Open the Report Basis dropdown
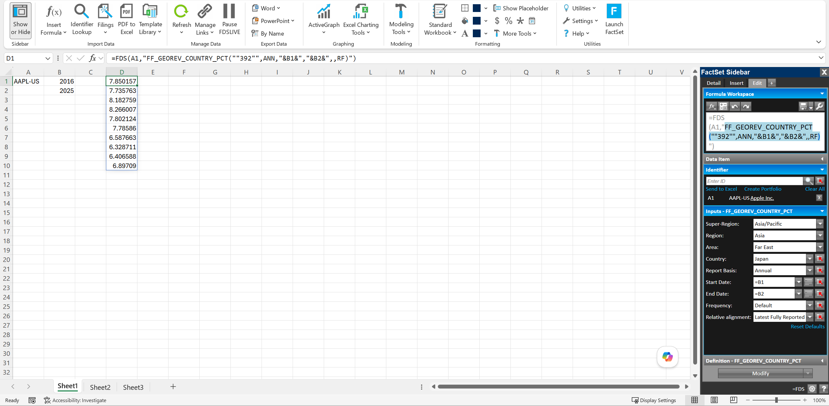Viewport: 829px width, 406px height. 810,270
